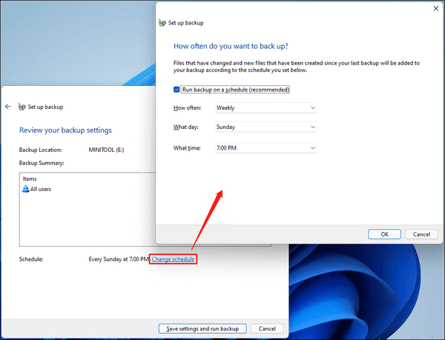This screenshot has width=445, height=340.
Task: Click Save settings and run backup
Action: pyautogui.click(x=202, y=329)
